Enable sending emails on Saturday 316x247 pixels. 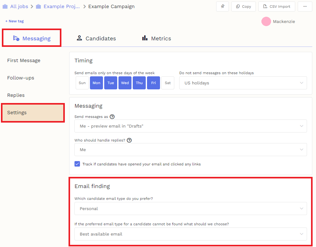tap(167, 83)
